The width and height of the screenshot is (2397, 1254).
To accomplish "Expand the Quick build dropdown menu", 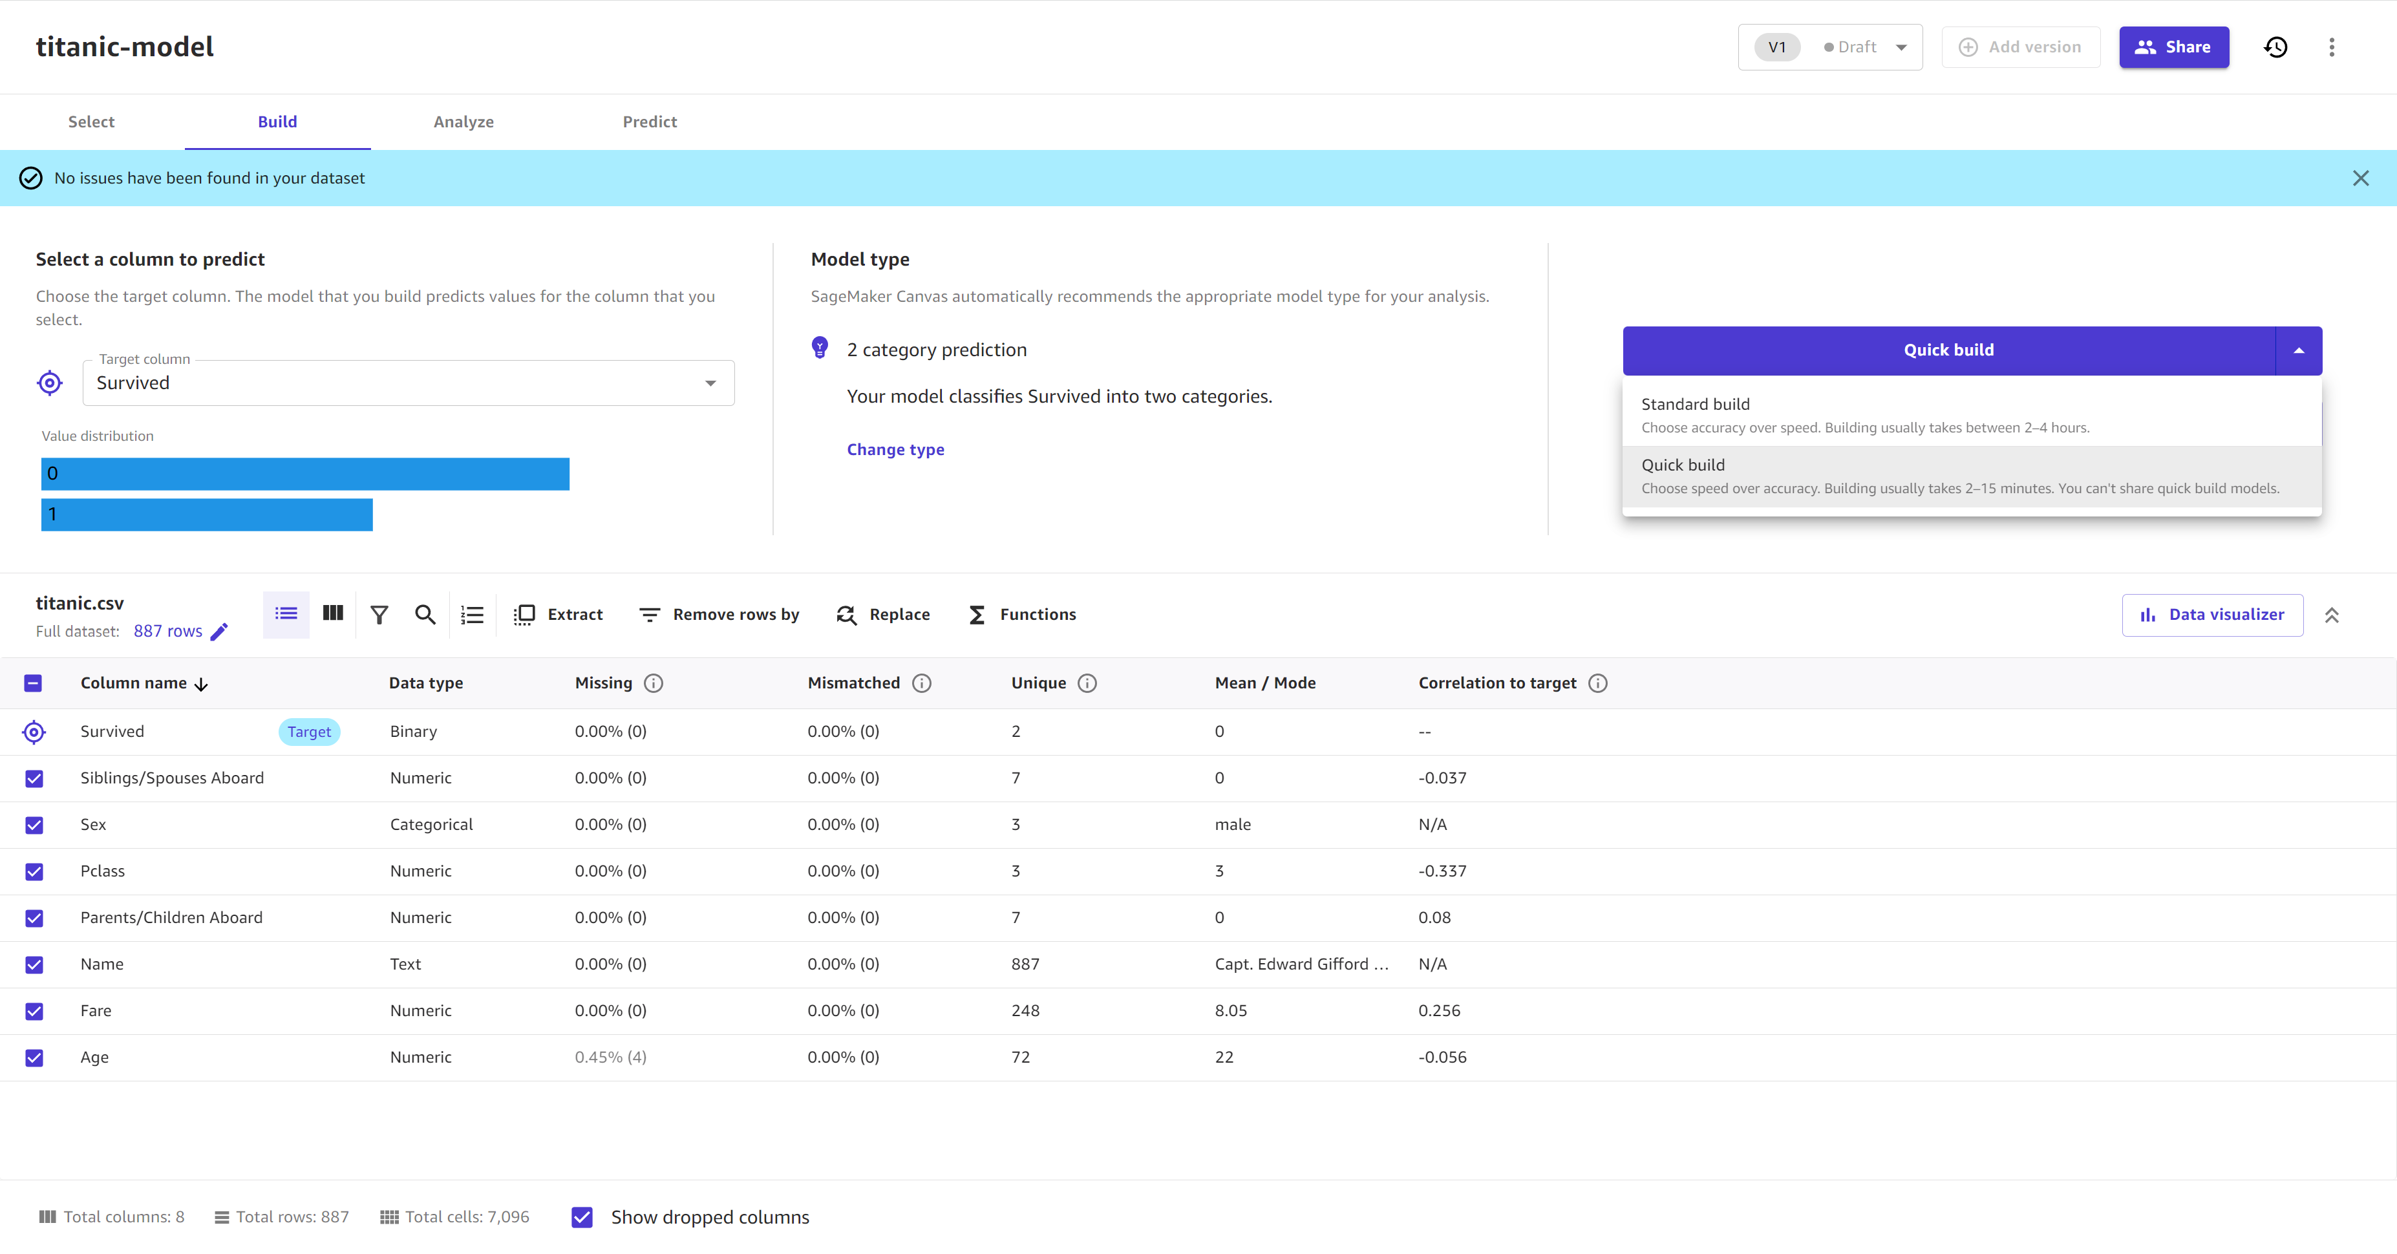I will (x=2299, y=349).
